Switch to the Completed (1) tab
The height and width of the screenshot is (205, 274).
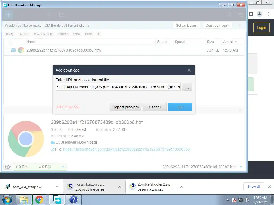43,34
